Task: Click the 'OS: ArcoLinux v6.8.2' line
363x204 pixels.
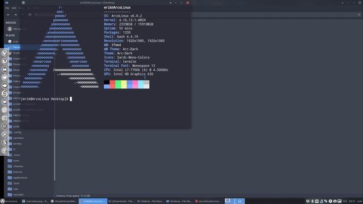Action: pyautogui.click(x=123, y=16)
